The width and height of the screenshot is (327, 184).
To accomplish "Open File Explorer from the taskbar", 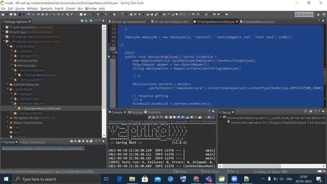I will coord(132,179).
